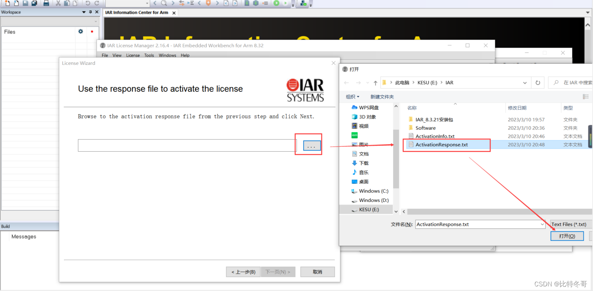This screenshot has width=593, height=291.
Task: Select Windows (D:) drive in navigation pane
Action: point(370,200)
